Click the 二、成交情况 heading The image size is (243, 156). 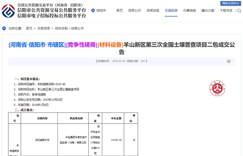pyautogui.click(x=24, y=110)
